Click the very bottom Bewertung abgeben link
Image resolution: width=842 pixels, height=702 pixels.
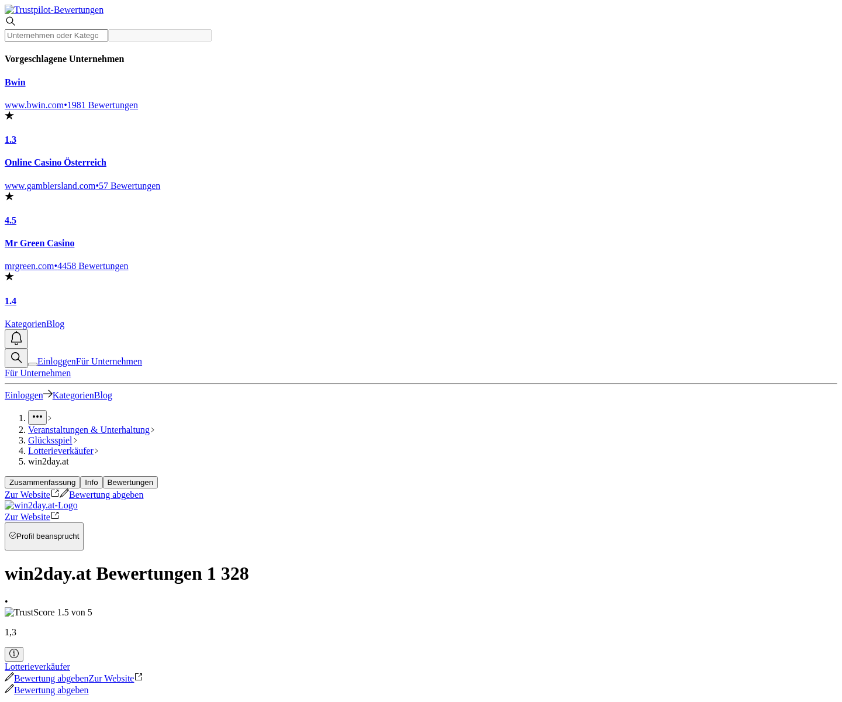click(x=51, y=690)
